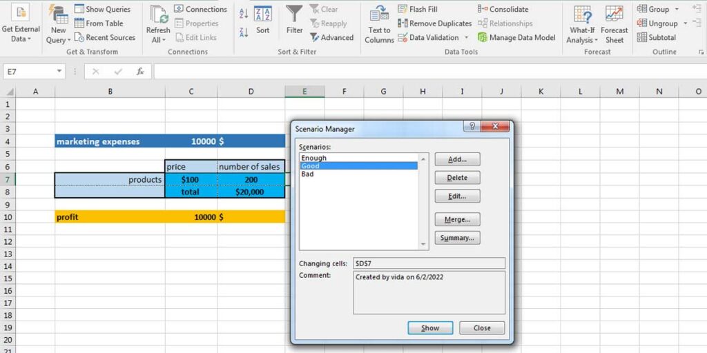This screenshot has height=353, width=707.
Task: Click in the formula bar
Action: point(429,72)
